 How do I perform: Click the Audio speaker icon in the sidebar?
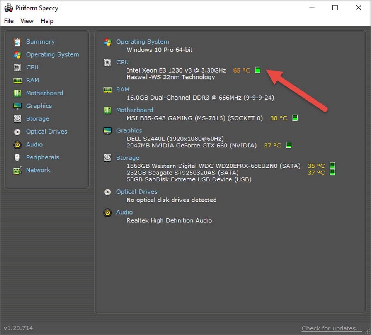(17, 145)
